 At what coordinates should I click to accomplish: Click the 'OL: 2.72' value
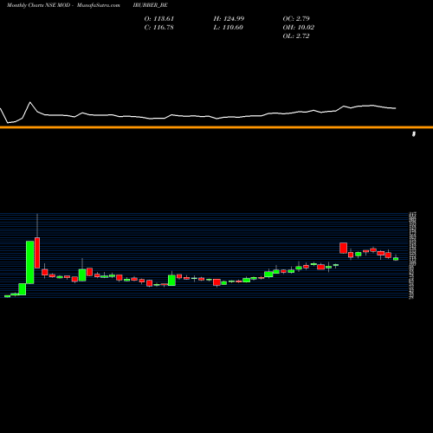[x=296, y=36]
